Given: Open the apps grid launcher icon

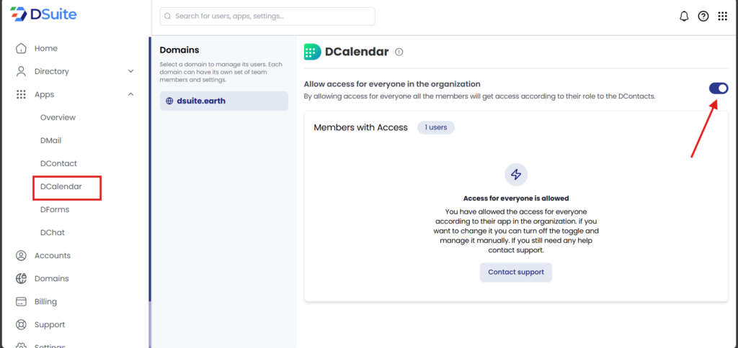Looking at the screenshot, I should [x=723, y=17].
